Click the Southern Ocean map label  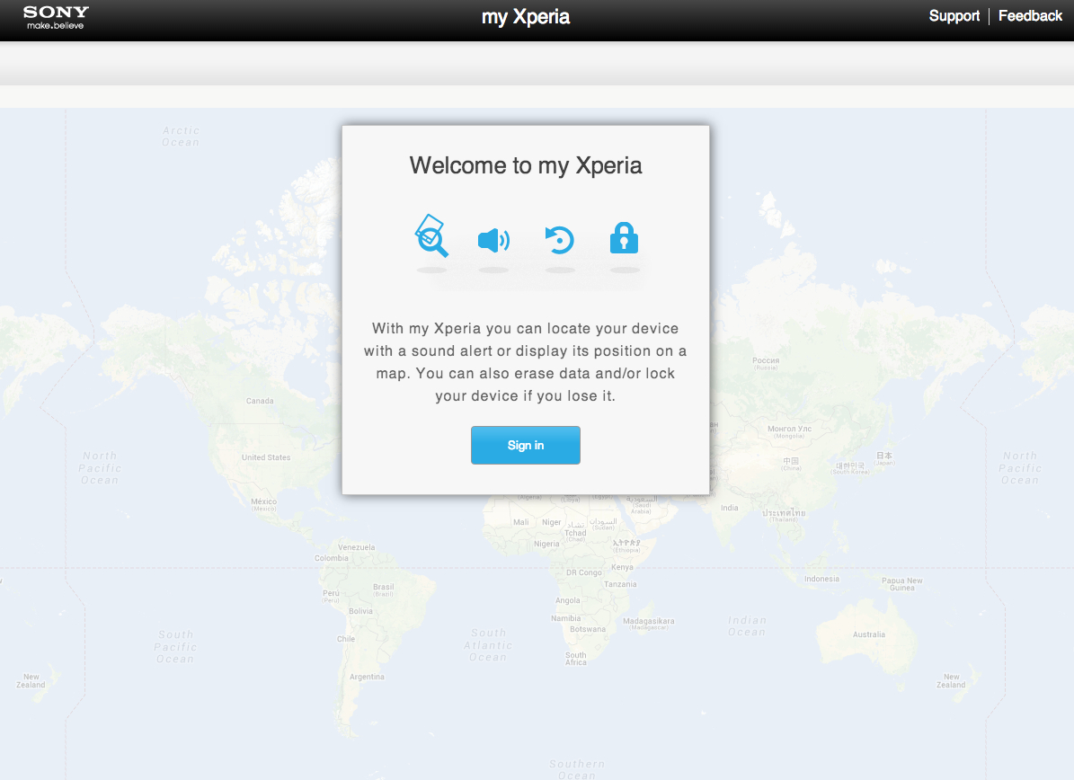577,770
